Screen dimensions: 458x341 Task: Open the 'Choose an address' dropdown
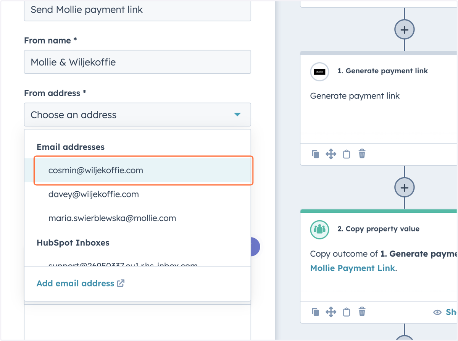[137, 115]
